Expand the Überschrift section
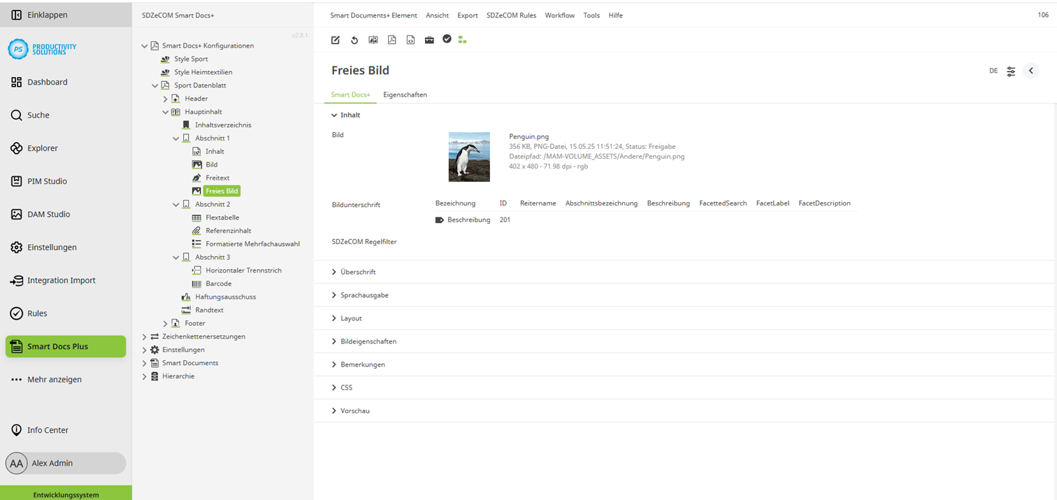The height and width of the screenshot is (500, 1057). [357, 271]
